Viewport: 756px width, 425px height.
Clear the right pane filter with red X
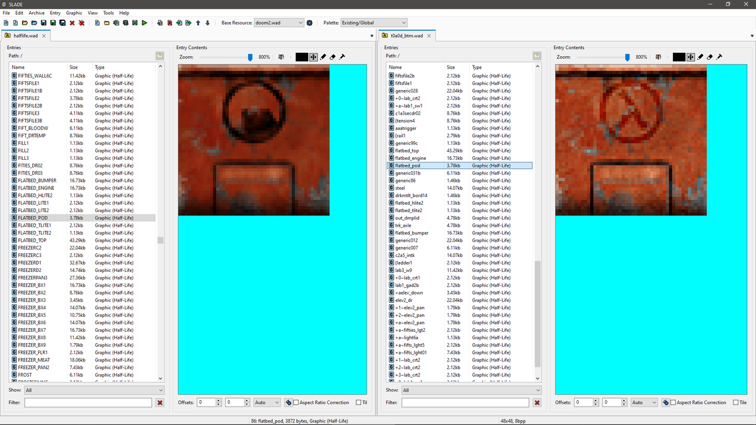coord(537,402)
